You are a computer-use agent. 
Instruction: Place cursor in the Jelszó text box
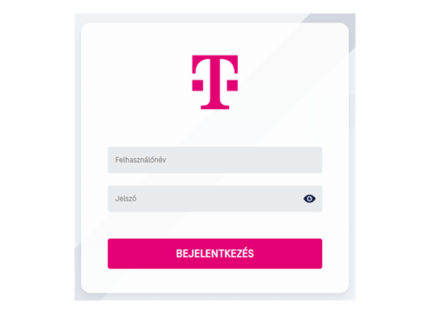(x=215, y=199)
